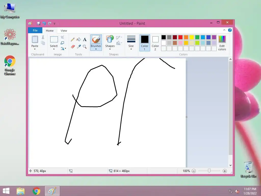This screenshot has width=261, height=196.
Task: Select the Fill with color bucket tool
Action: (x=79, y=39)
